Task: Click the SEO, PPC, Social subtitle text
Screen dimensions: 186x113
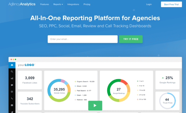Action: tap(95, 26)
